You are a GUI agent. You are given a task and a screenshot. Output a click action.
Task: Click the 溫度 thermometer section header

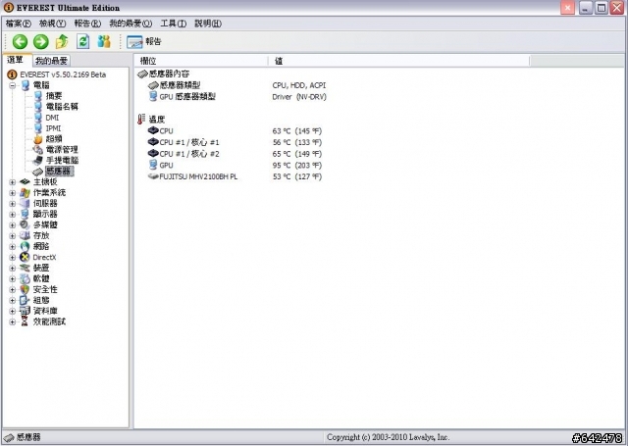pos(151,120)
